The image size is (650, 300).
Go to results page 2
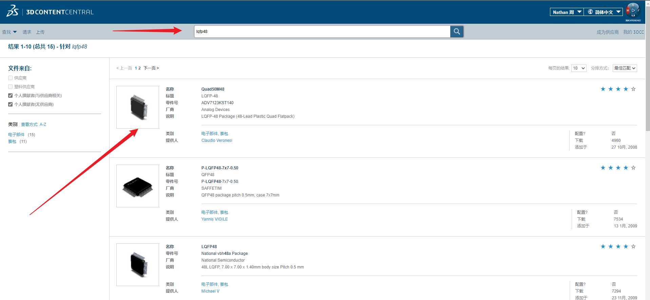(139, 68)
